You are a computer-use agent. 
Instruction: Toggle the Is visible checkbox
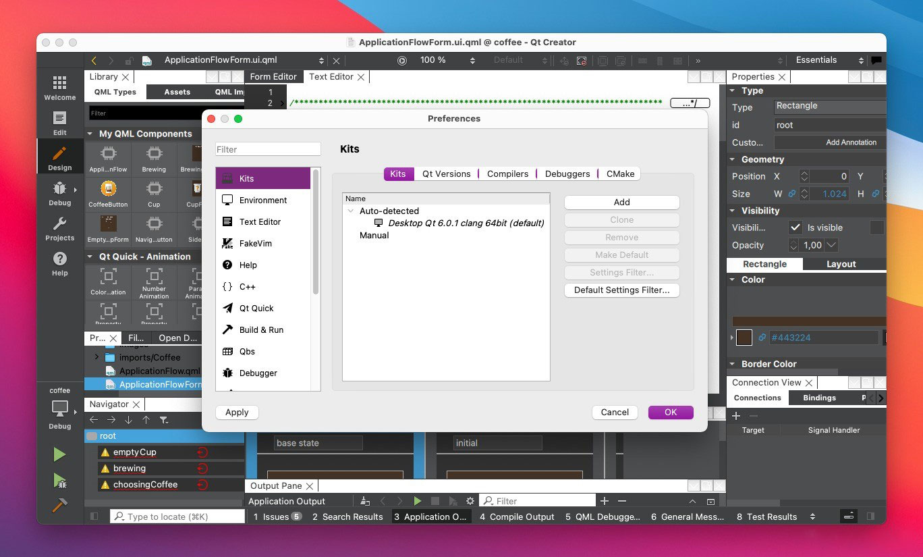796,228
